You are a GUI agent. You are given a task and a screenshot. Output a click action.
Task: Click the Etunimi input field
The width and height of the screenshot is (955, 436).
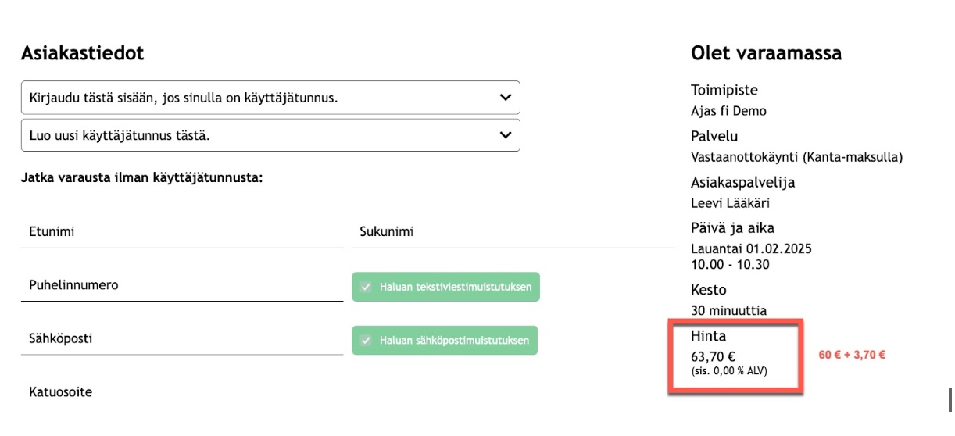[181, 232]
